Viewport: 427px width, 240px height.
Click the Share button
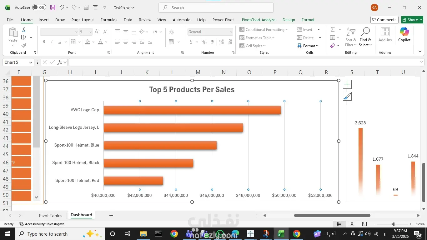[412, 20]
